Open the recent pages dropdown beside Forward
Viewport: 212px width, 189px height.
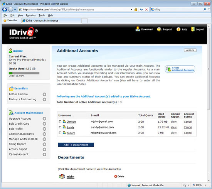[15, 10]
